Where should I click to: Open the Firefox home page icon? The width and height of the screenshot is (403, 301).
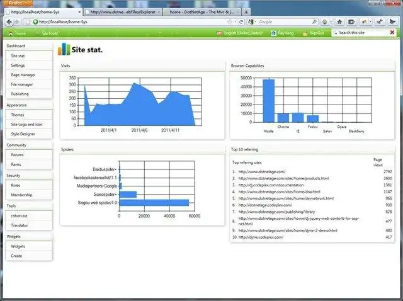pos(339,22)
